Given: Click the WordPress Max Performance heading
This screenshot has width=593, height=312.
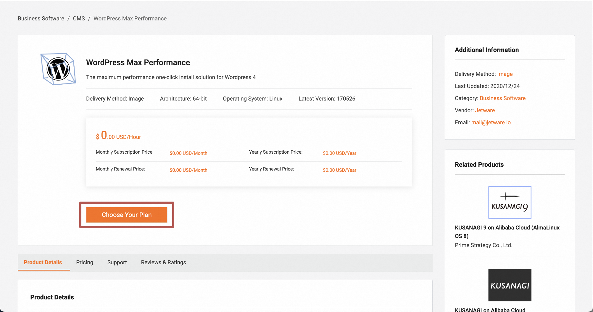Looking at the screenshot, I should tap(138, 63).
